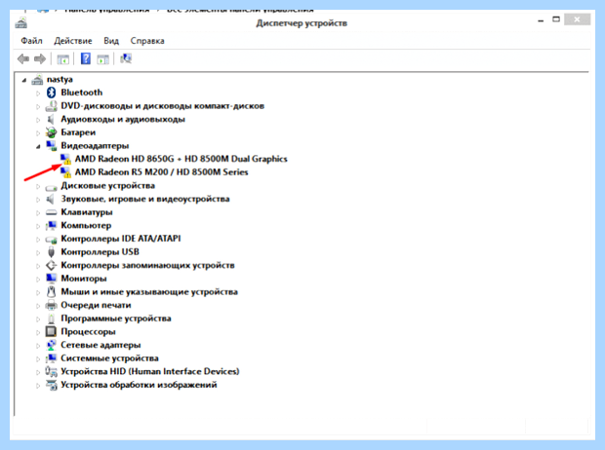Click the Контроллеры USB plug icon

click(51, 252)
